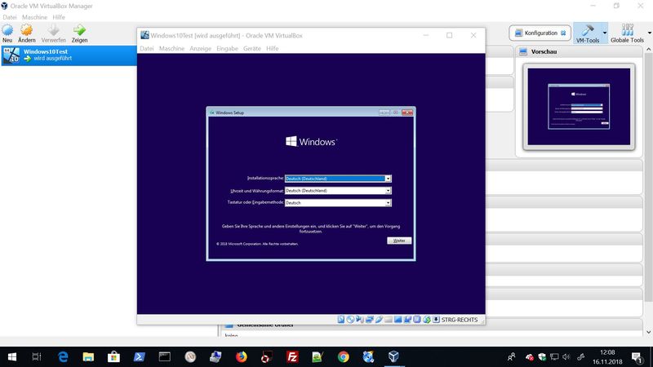Click the keyboard capture host-key icon
The width and height of the screenshot is (653, 367).
pyautogui.click(x=436, y=320)
